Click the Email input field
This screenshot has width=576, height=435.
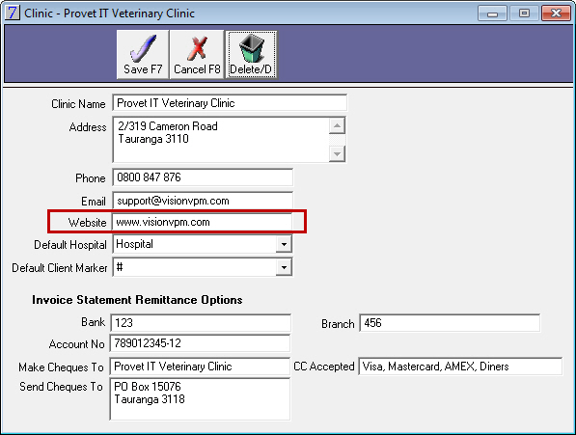[203, 201]
